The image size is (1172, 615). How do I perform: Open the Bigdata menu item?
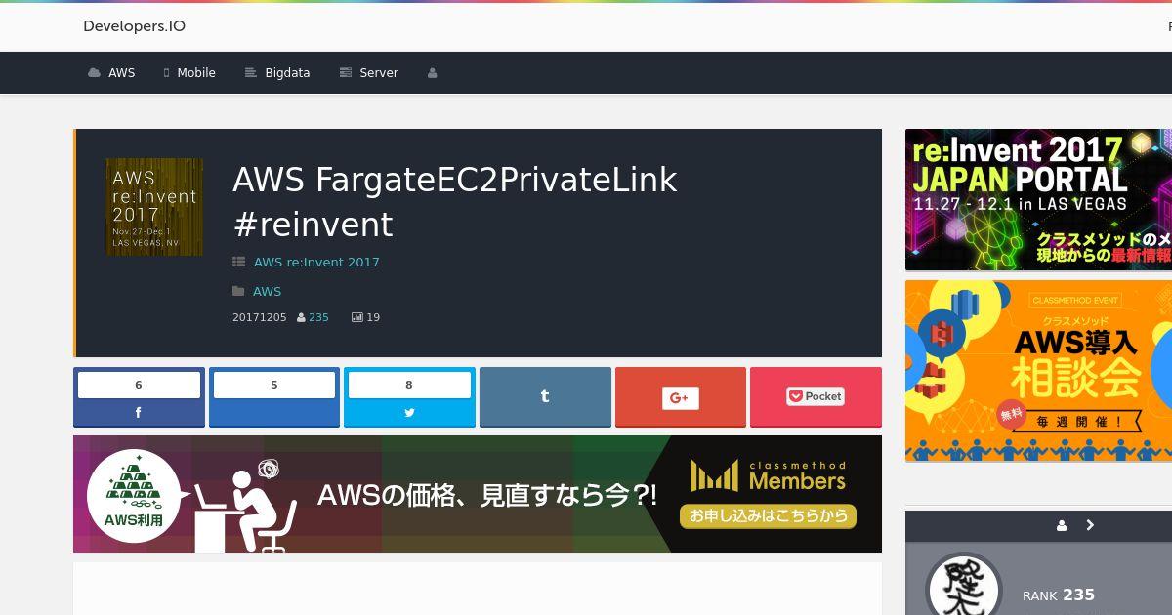[277, 73]
